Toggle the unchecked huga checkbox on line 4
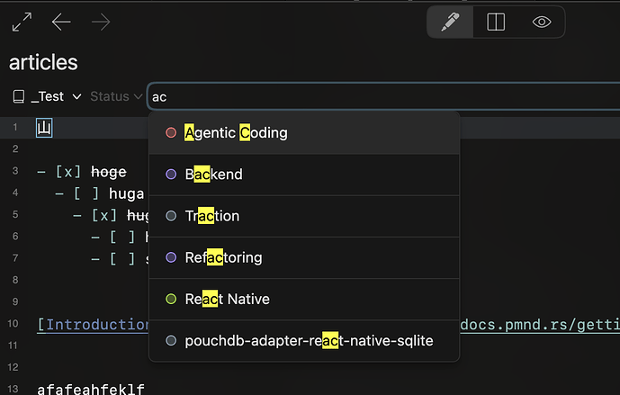620x395 pixels. pos(86,193)
